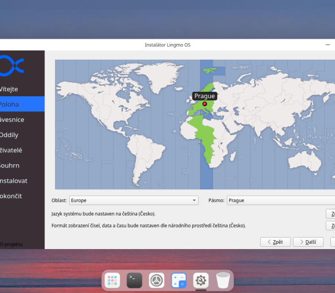Launch the Terminal from the dock
This screenshot has height=293, width=335.
point(134,280)
